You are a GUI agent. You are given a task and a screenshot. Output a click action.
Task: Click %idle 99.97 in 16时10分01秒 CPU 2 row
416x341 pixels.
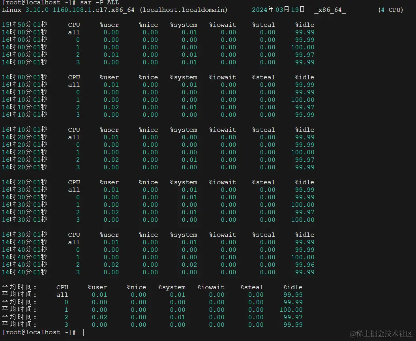tap(305, 107)
